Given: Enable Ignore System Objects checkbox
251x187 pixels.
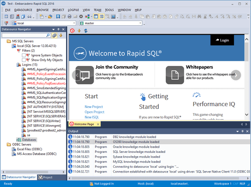Looking at the screenshot, I should (x=24, y=55).
